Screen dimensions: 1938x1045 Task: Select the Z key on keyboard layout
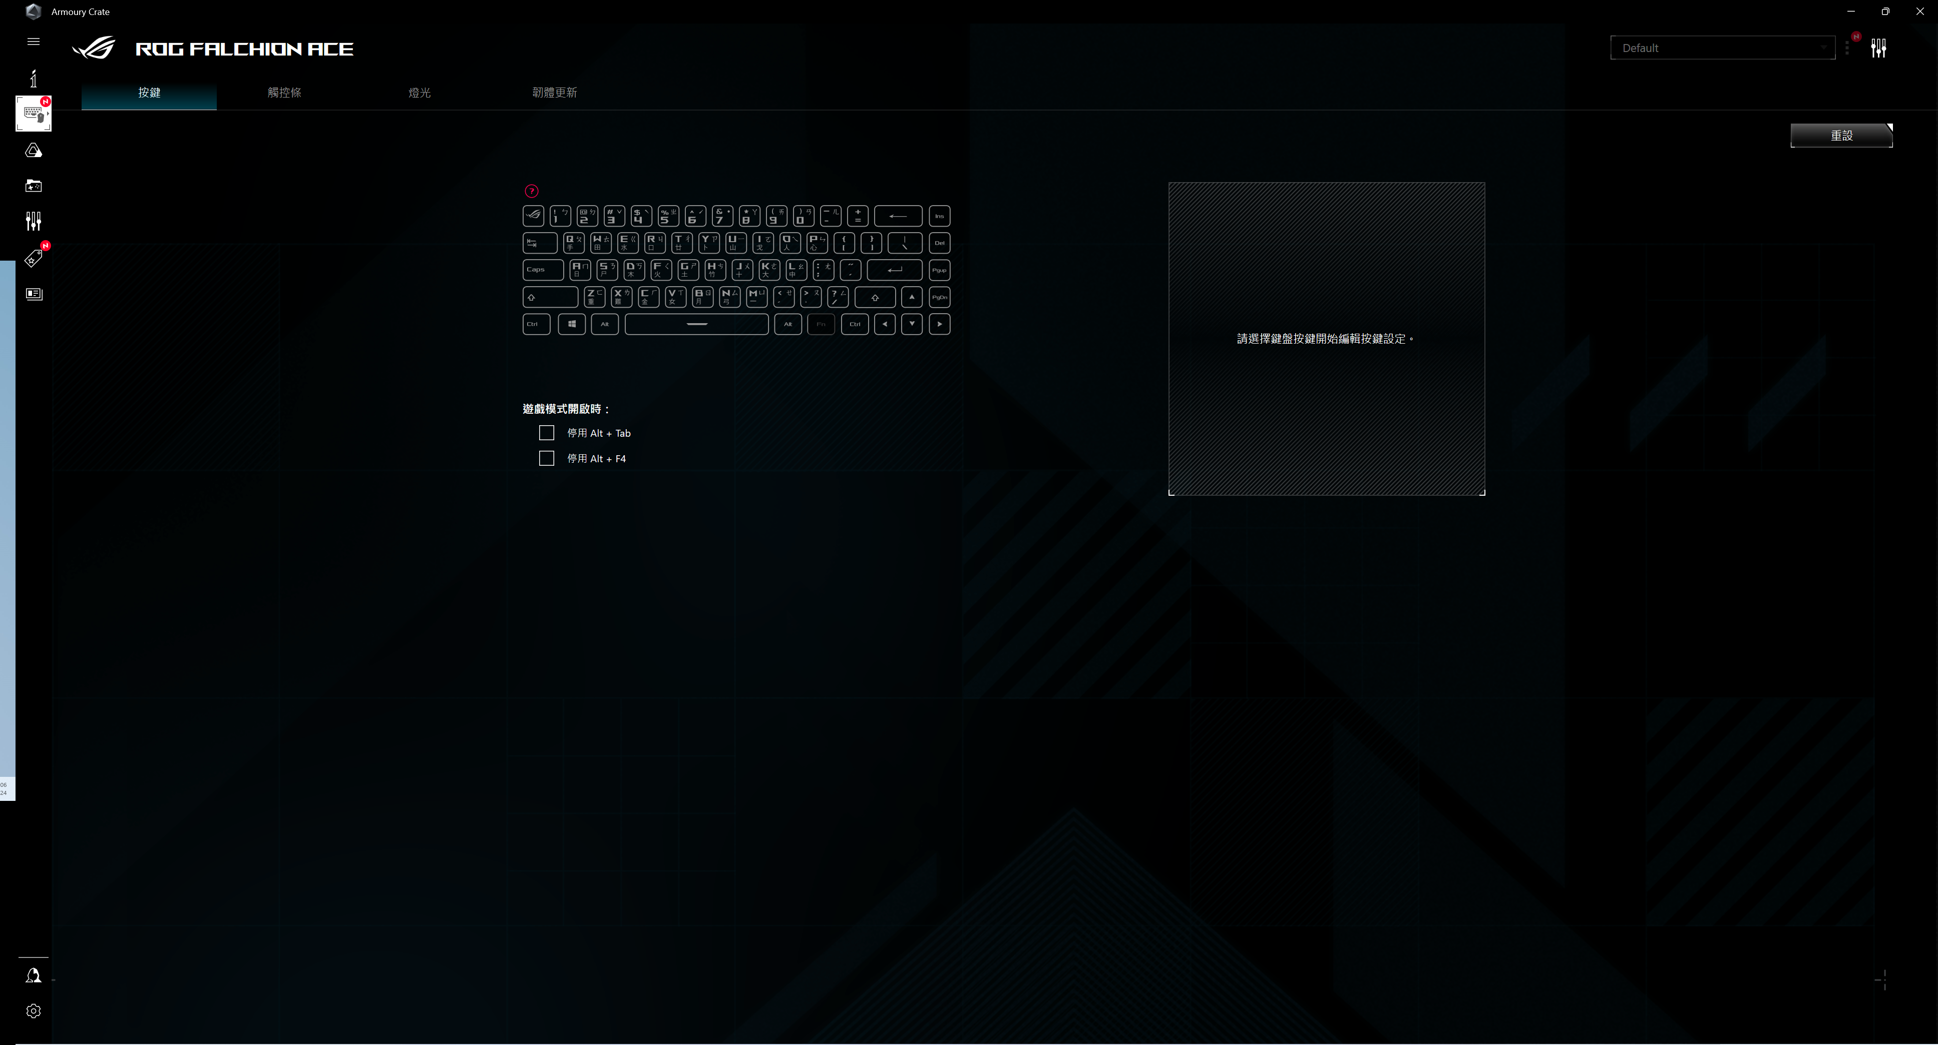pos(594,297)
